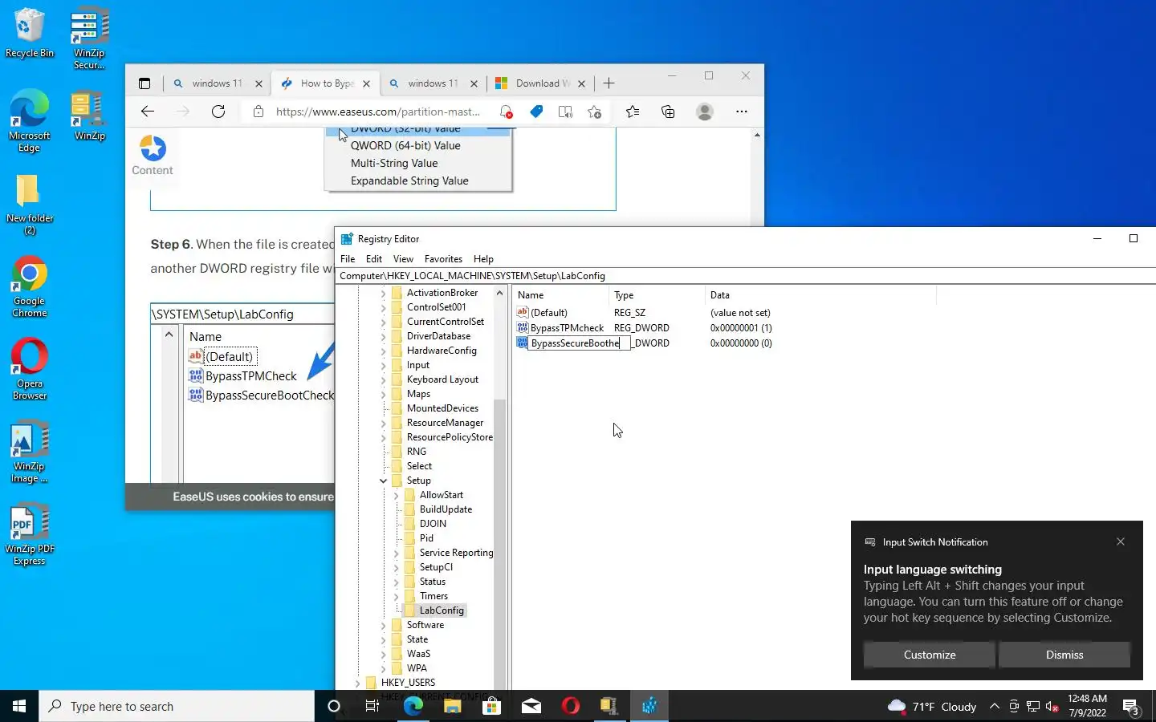Open View menu in Registry Editor
Viewport: 1156px width, 722px height.
[x=403, y=259]
